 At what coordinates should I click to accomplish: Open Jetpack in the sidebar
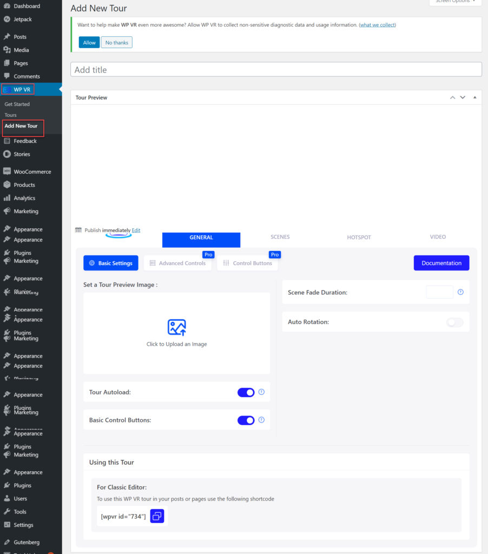coord(18,19)
